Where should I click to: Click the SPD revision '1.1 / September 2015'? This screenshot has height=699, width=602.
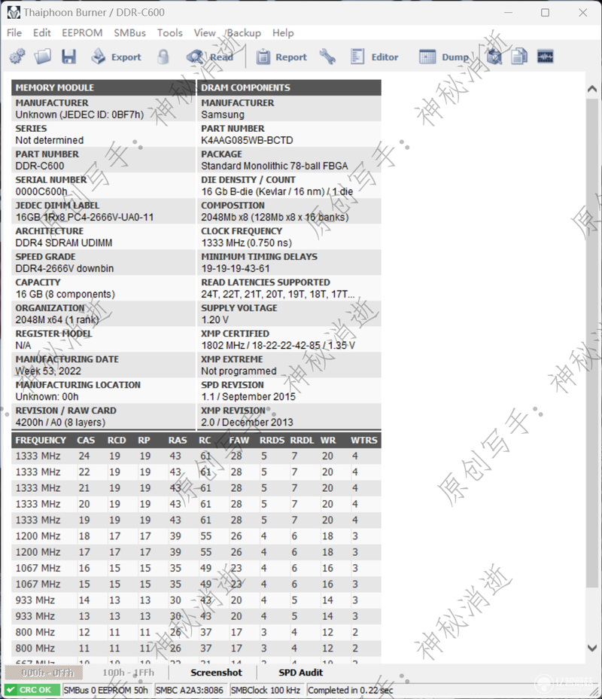tap(248, 397)
